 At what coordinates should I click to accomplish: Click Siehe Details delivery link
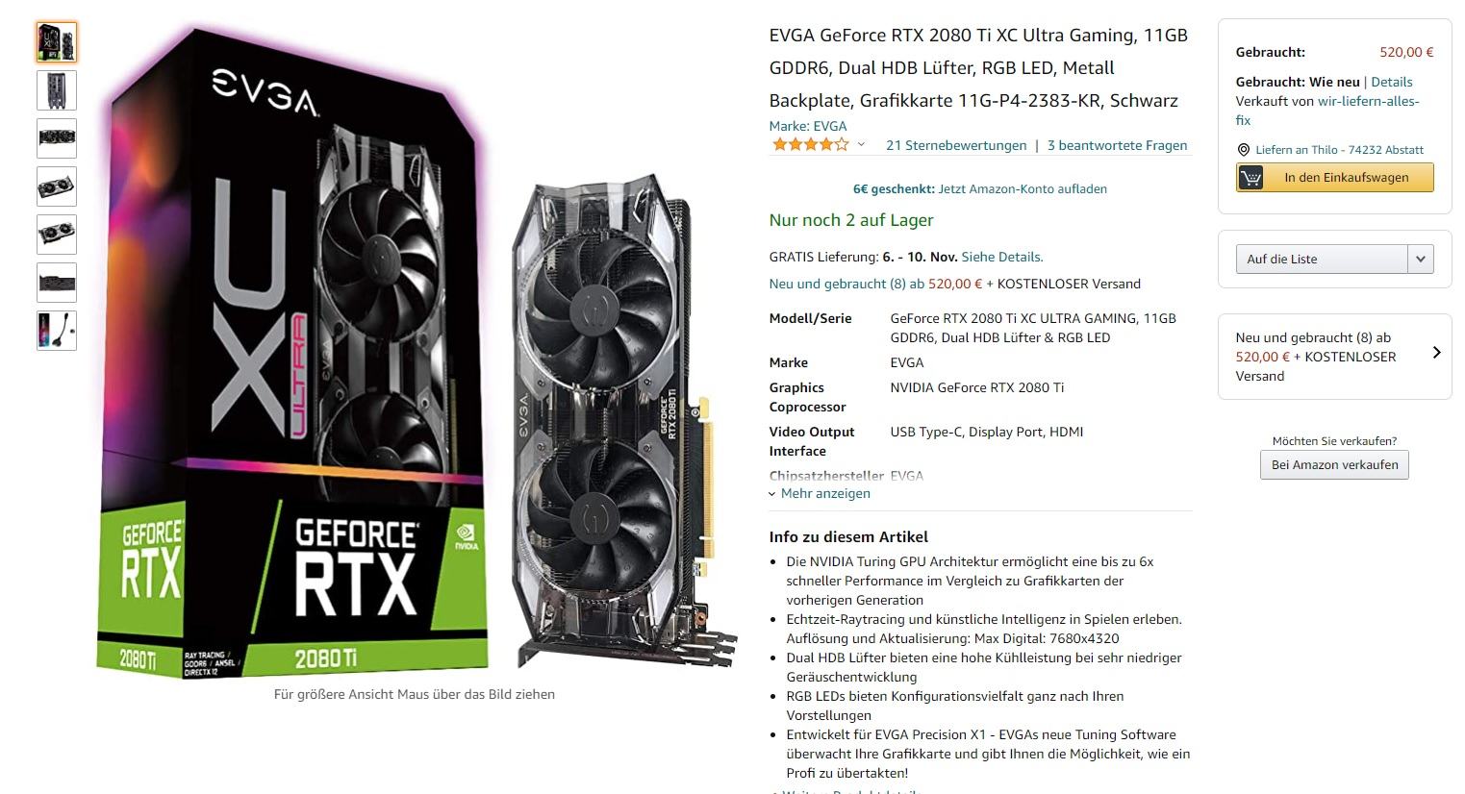(1002, 257)
